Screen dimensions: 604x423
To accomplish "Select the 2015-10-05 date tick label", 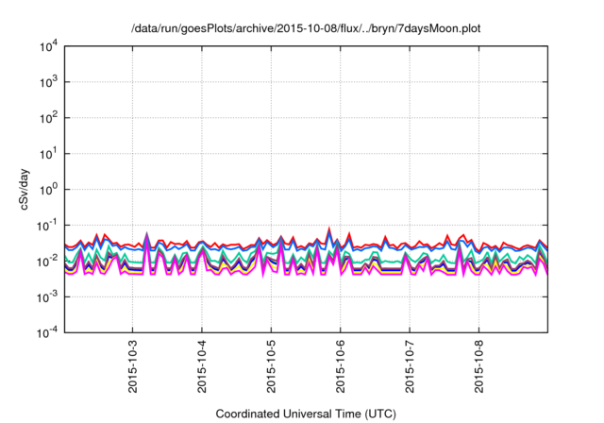I will pos(273,366).
